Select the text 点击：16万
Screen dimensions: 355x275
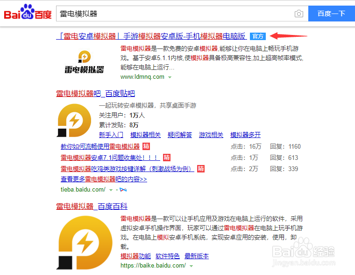click(x=246, y=146)
